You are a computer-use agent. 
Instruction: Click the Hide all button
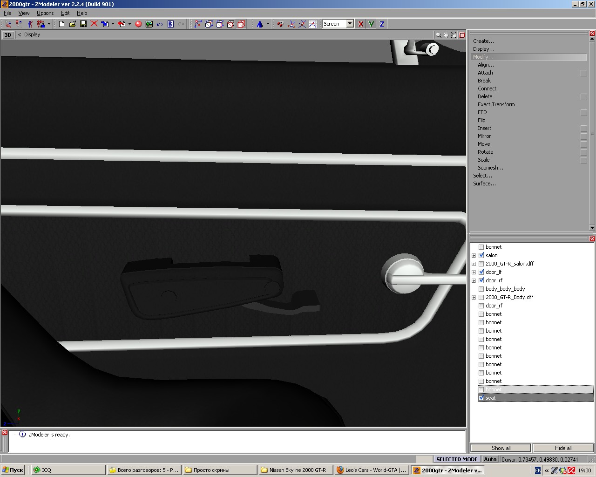563,448
